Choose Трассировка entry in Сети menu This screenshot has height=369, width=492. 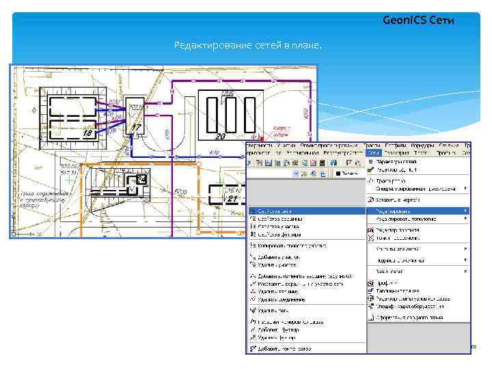click(x=391, y=180)
